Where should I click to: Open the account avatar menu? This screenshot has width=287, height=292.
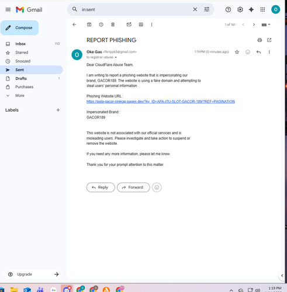(275, 9)
